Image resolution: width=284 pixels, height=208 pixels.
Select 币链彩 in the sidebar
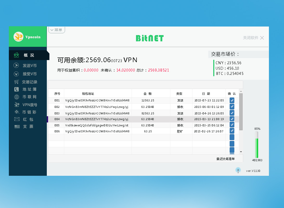tap(29, 112)
